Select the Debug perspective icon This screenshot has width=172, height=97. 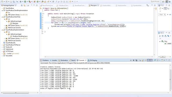tap(170, 2)
